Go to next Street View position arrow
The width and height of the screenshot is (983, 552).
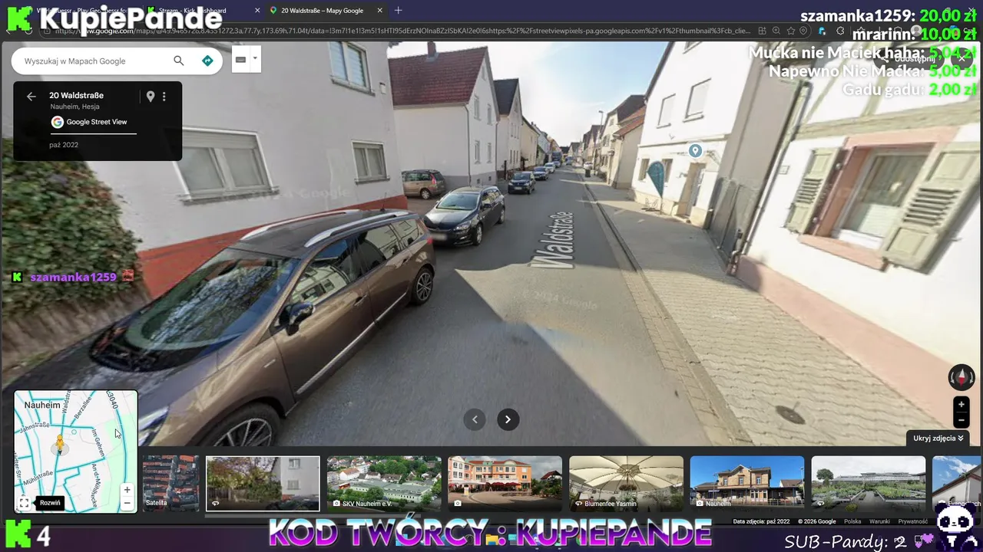pos(508,419)
